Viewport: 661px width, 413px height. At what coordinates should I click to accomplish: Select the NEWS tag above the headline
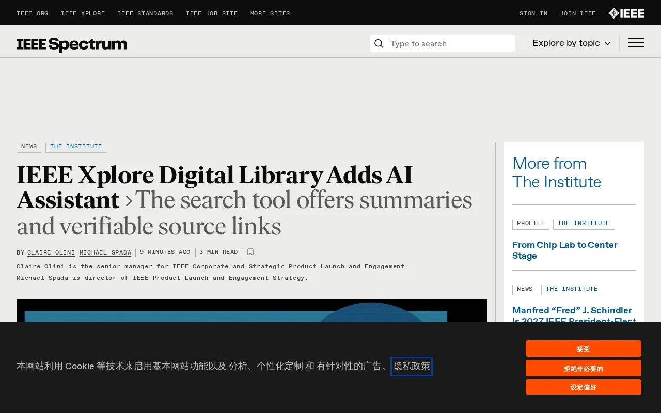pyautogui.click(x=29, y=147)
